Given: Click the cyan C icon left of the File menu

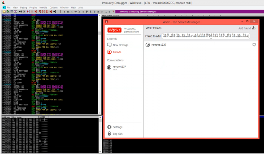Looking at the screenshot, I should [4, 8].
